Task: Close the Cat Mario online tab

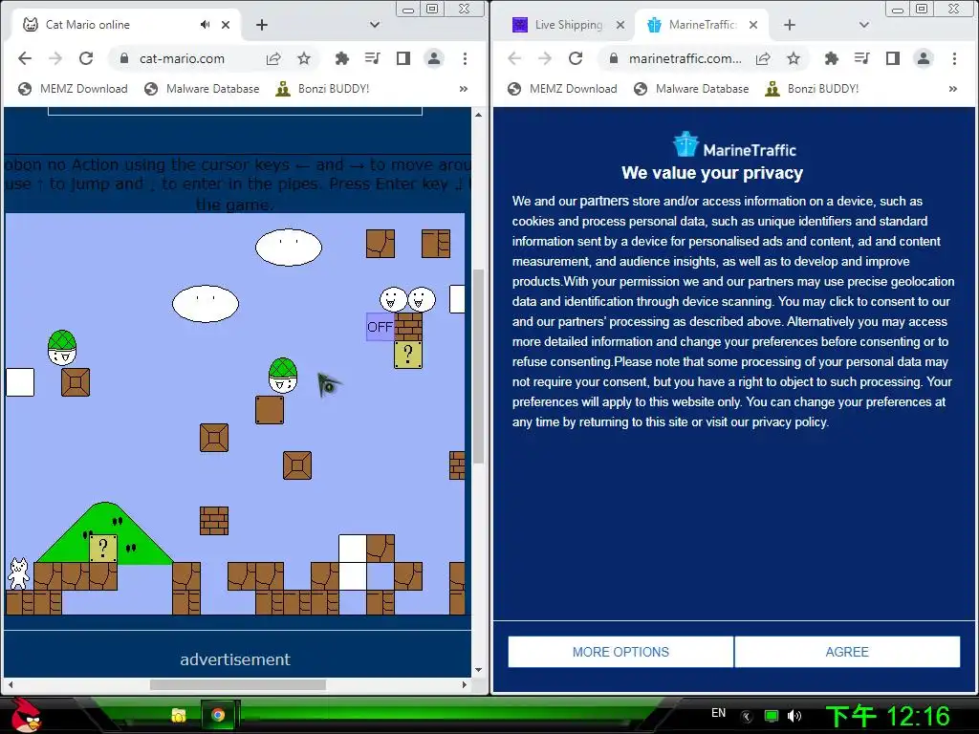Action: [226, 25]
